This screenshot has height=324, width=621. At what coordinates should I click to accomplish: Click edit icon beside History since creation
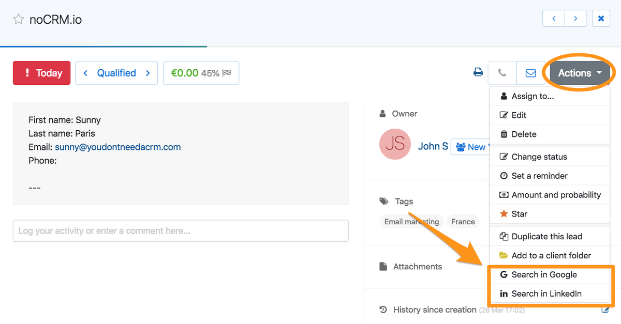pyautogui.click(x=605, y=310)
